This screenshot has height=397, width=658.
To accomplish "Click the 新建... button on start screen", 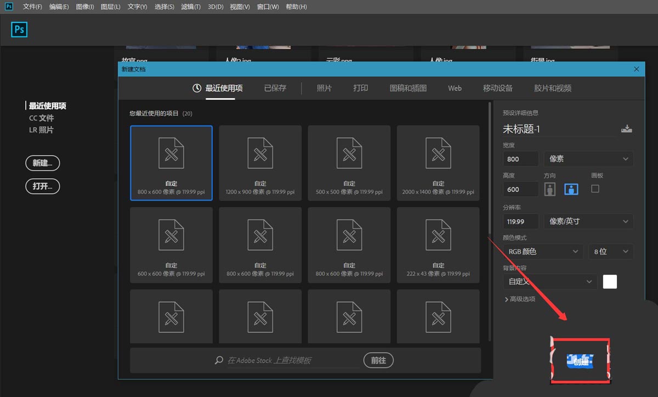I will [42, 163].
